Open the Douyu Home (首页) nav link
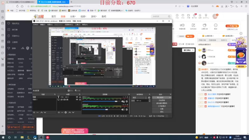The width and height of the screenshot is (249, 140). pyautogui.click(x=54, y=16)
